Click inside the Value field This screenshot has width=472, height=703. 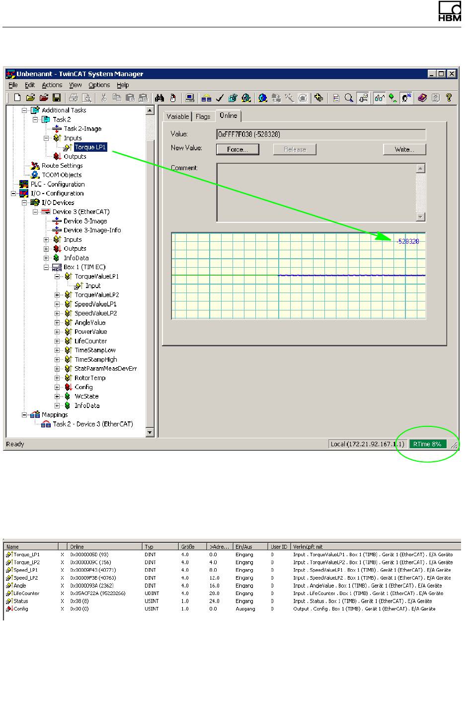pos(321,134)
